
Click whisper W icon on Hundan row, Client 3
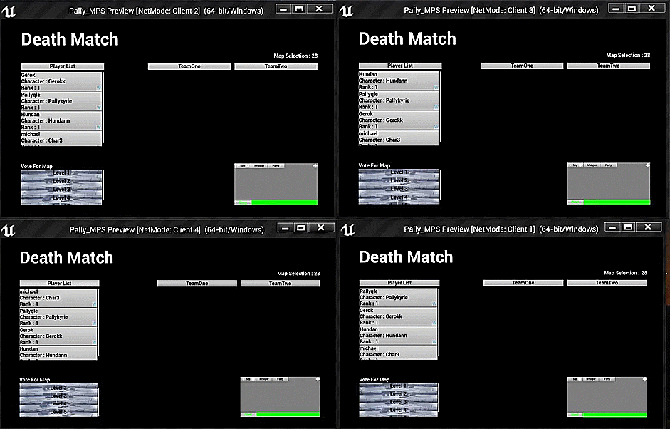(x=436, y=87)
